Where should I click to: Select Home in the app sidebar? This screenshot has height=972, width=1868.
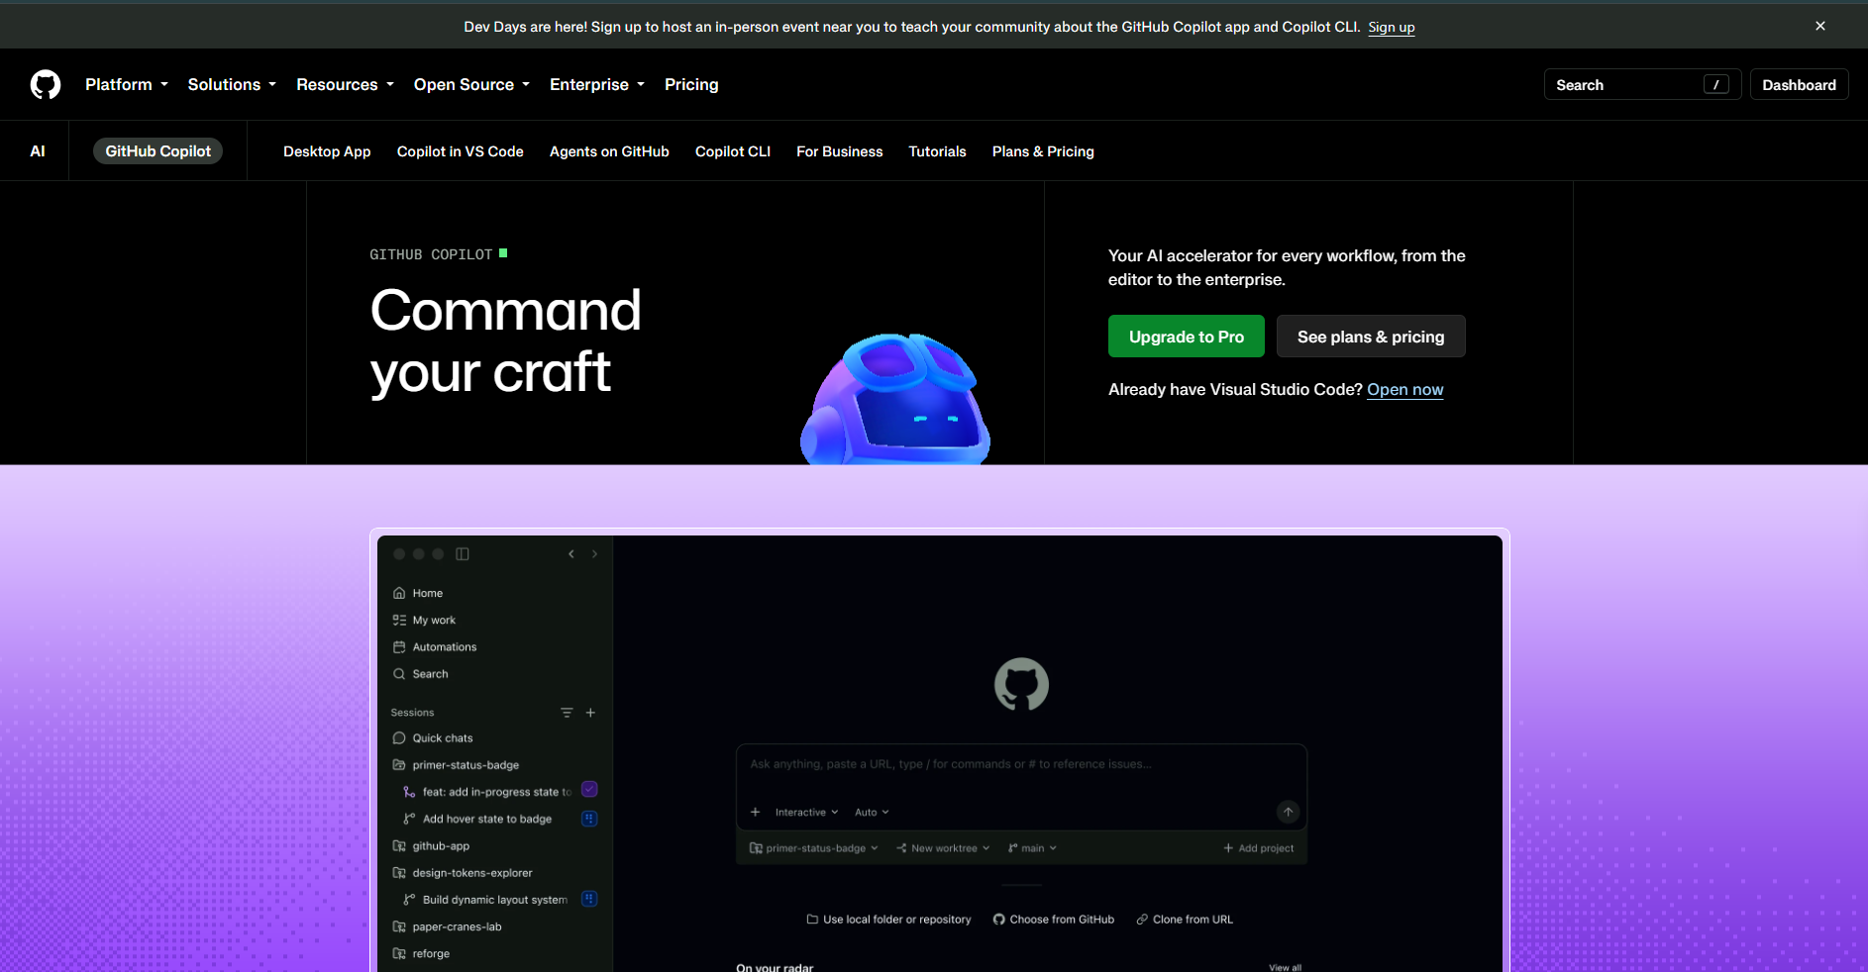418,593
